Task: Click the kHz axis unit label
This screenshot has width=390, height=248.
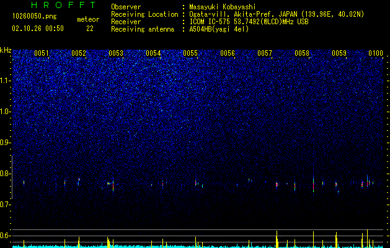Action: (6, 50)
